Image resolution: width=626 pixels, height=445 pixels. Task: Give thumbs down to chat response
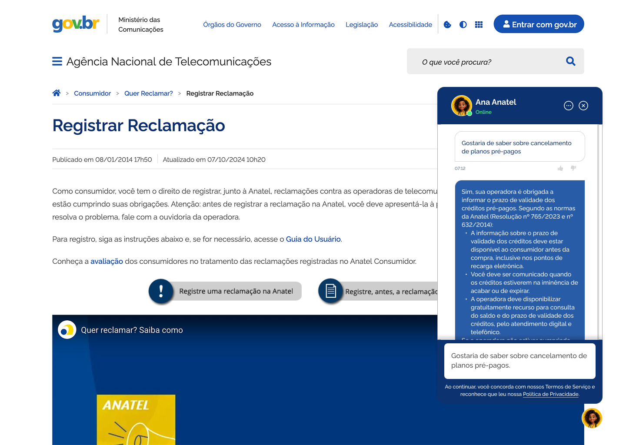[x=573, y=168]
